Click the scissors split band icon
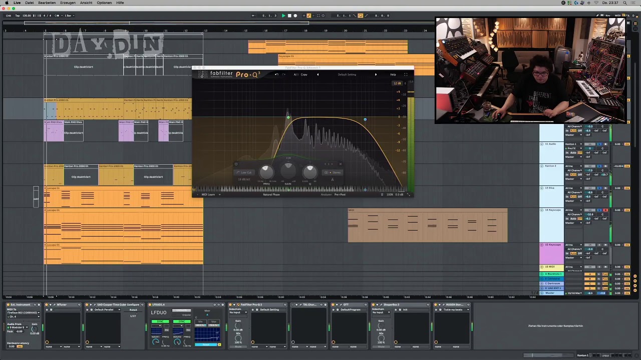The height and width of the screenshot is (360, 641). point(333,178)
